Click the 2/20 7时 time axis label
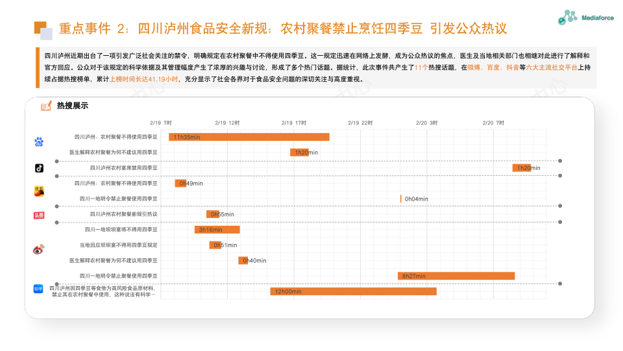The height and width of the screenshot is (351, 623). [x=493, y=123]
